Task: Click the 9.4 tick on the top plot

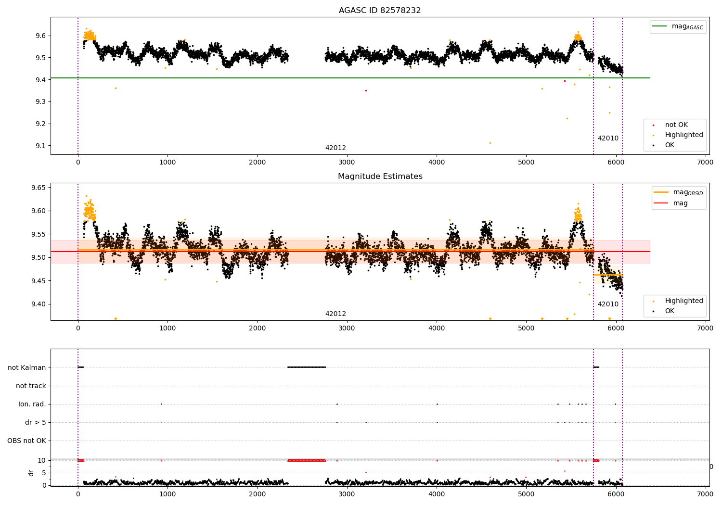Action: 40,80
